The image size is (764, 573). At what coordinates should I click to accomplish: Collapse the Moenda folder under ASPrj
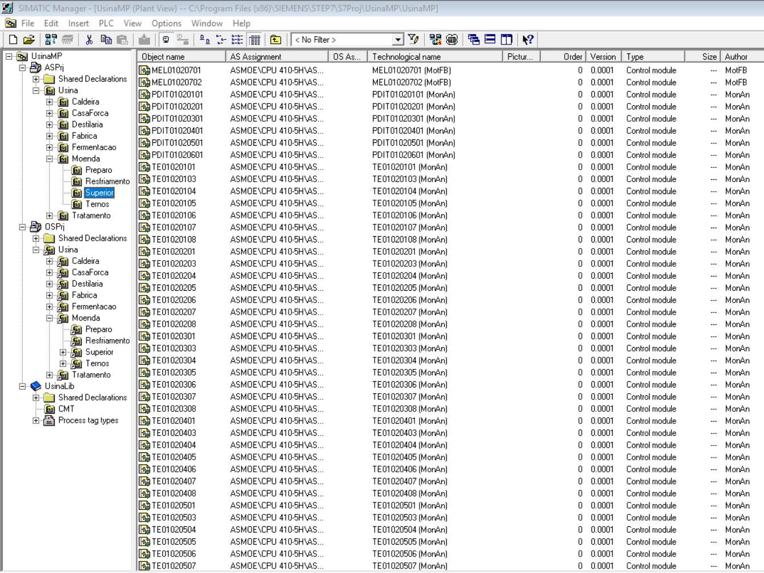tap(50, 159)
